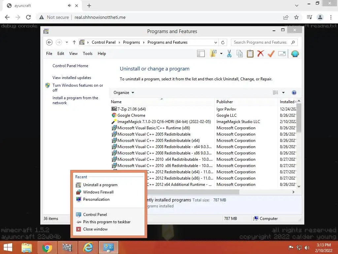
Task: Click the rename box icon beside checkmark
Action: [x=282, y=54]
